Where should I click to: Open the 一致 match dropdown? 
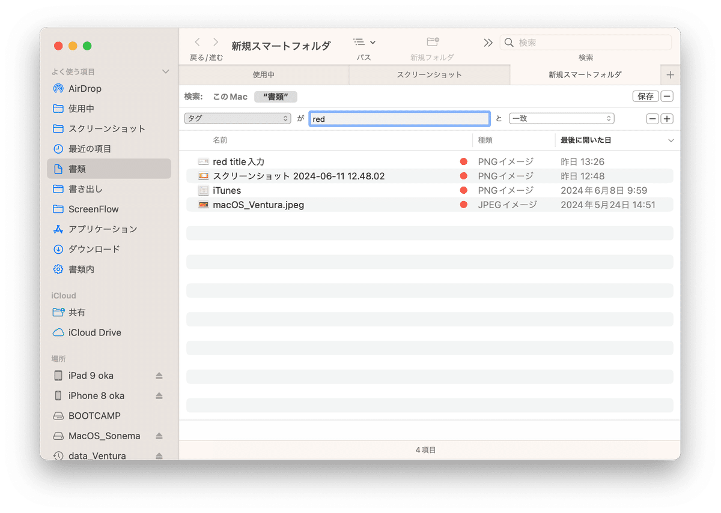point(561,119)
